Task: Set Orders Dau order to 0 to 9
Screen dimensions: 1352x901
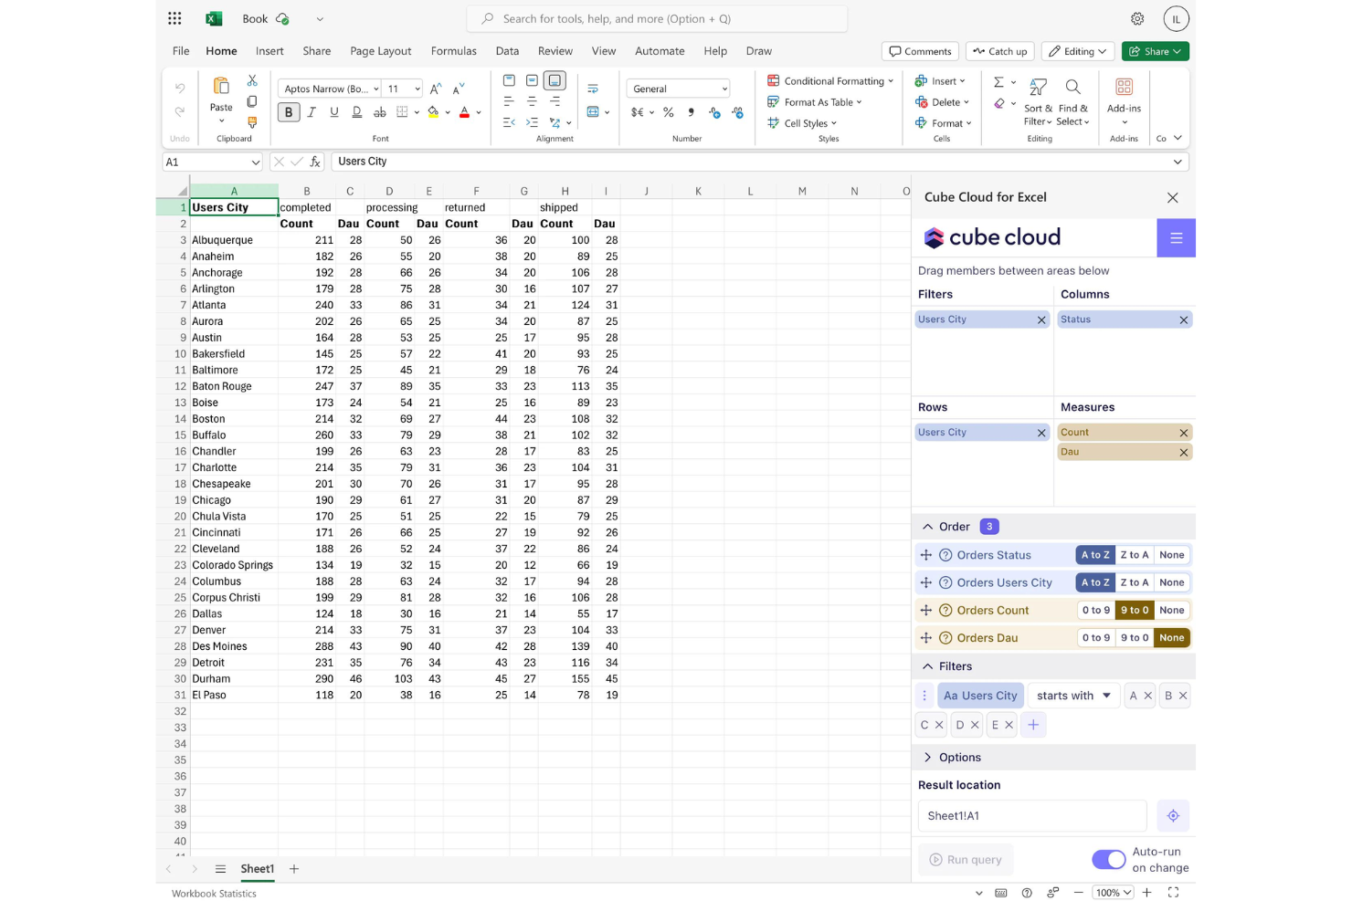Action: (1096, 638)
